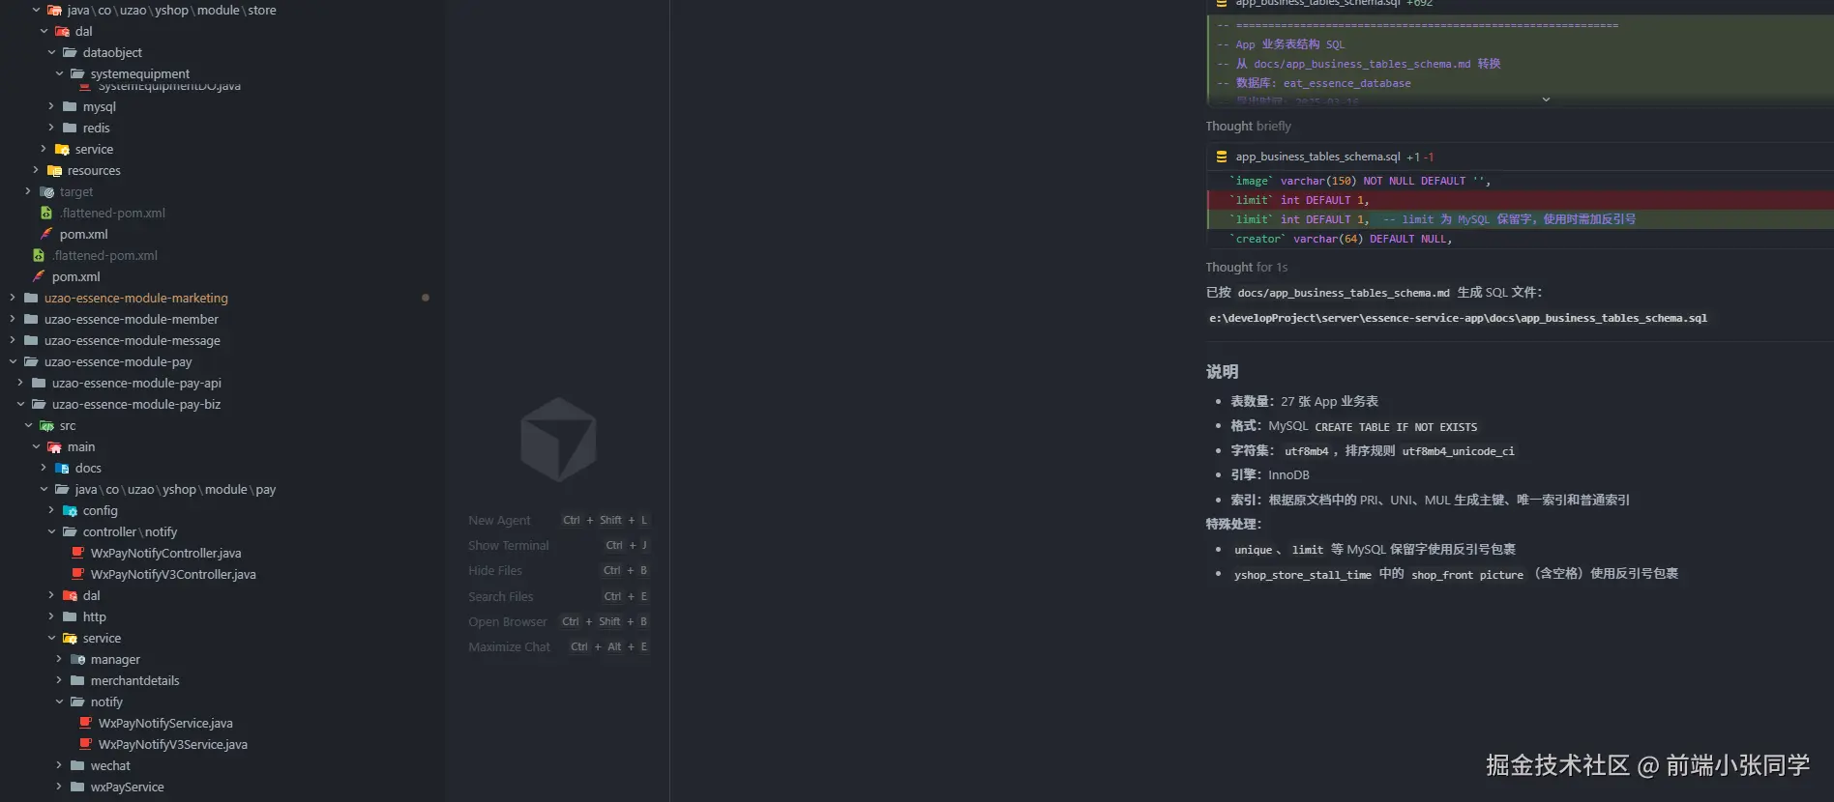
Task: Click the docs folder icon
Action: [x=62, y=468]
